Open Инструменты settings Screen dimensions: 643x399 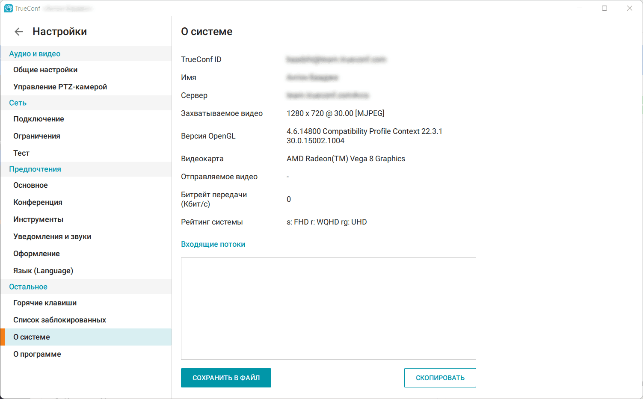coord(86,219)
